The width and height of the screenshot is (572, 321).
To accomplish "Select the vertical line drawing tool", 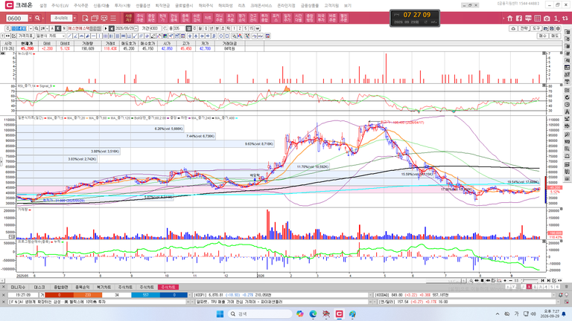I will coord(99,36).
